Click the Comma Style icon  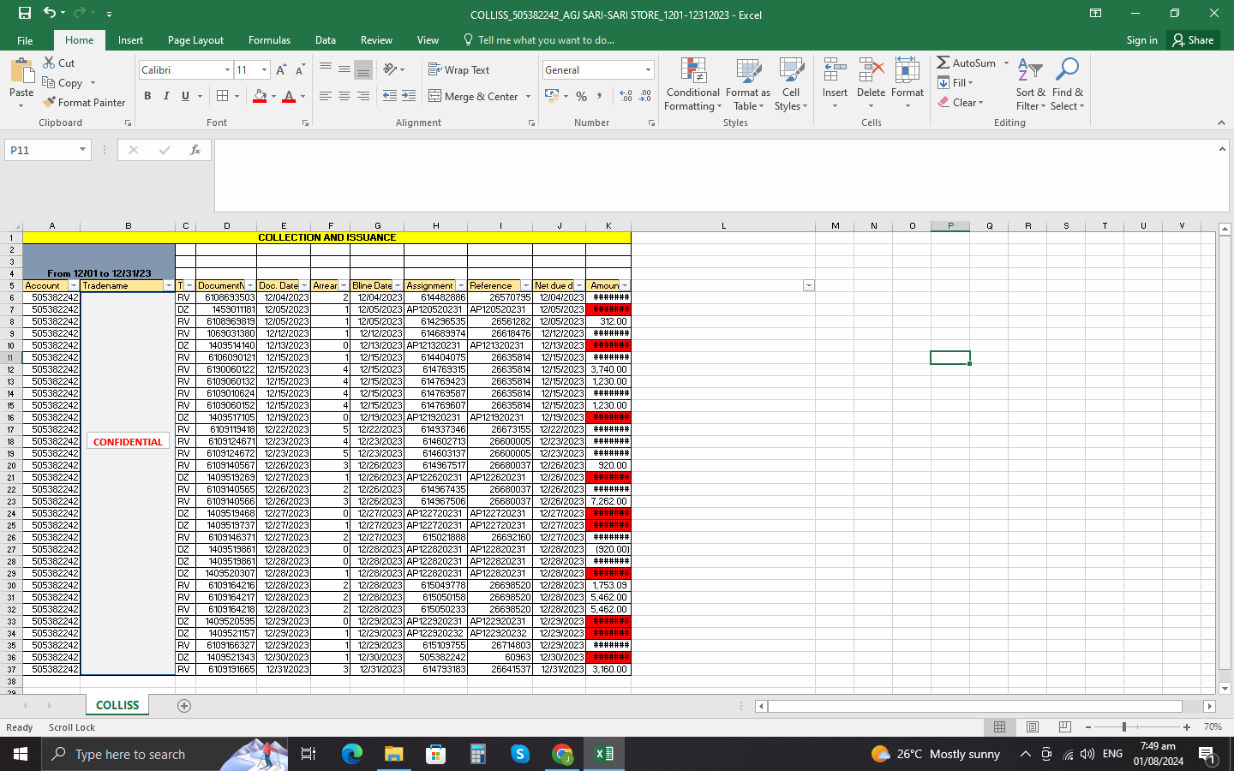click(599, 96)
